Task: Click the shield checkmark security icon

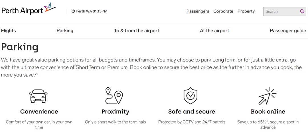Action: pyautogui.click(x=190, y=96)
